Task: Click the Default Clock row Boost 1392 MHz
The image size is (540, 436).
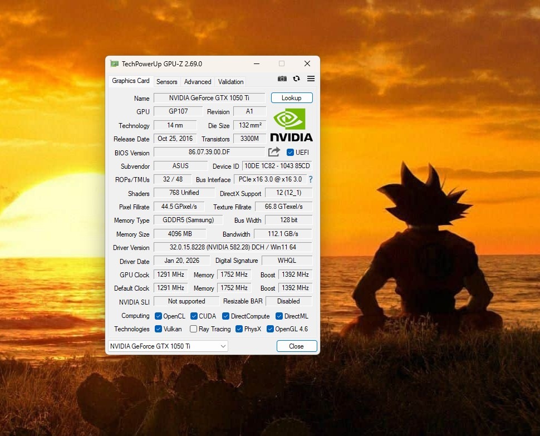Action: coord(295,287)
